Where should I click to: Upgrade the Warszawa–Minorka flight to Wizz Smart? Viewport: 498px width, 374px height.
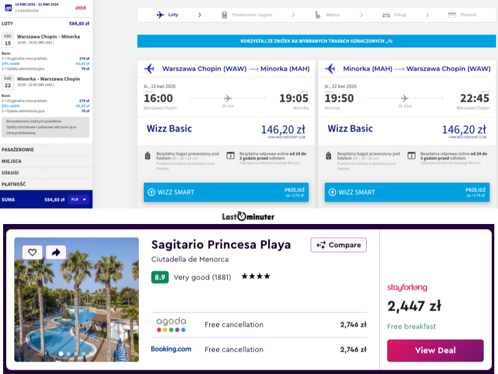click(x=217, y=192)
